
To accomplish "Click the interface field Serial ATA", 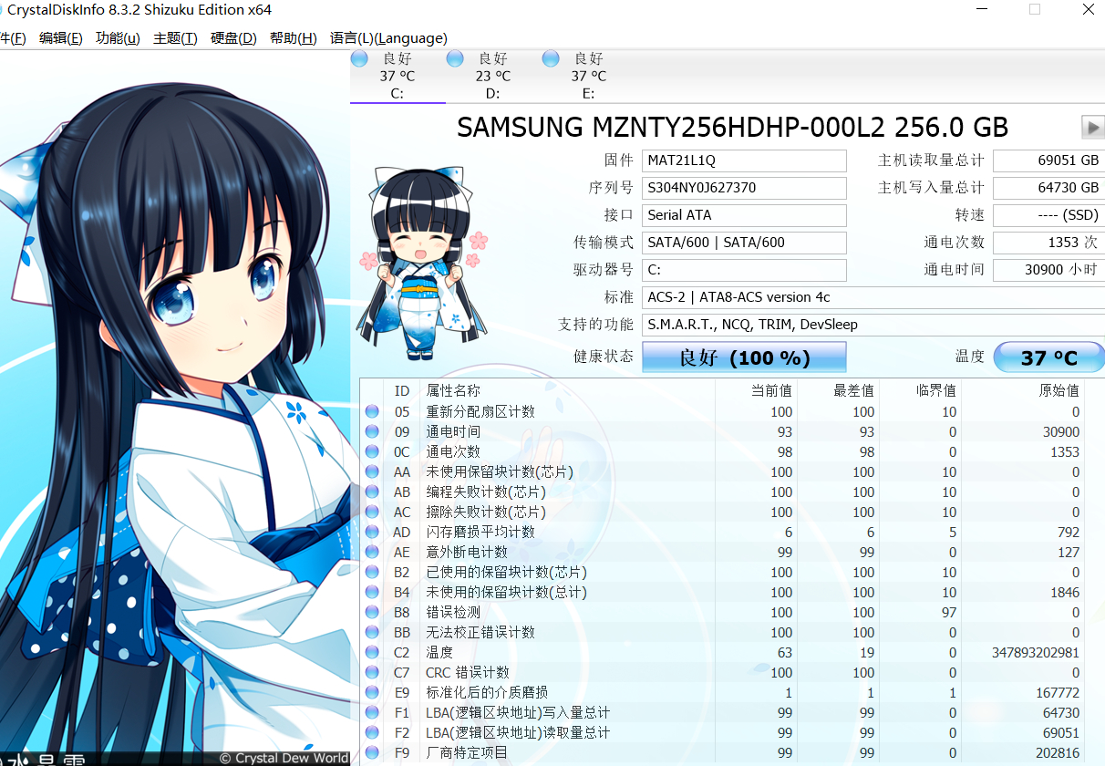I will [x=744, y=215].
